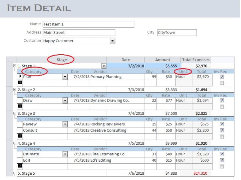Open the Draw category dropdown

pyautogui.click(x=65, y=100)
